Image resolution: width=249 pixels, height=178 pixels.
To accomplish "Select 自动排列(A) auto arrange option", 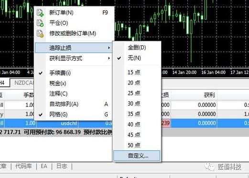I will 74,104.
